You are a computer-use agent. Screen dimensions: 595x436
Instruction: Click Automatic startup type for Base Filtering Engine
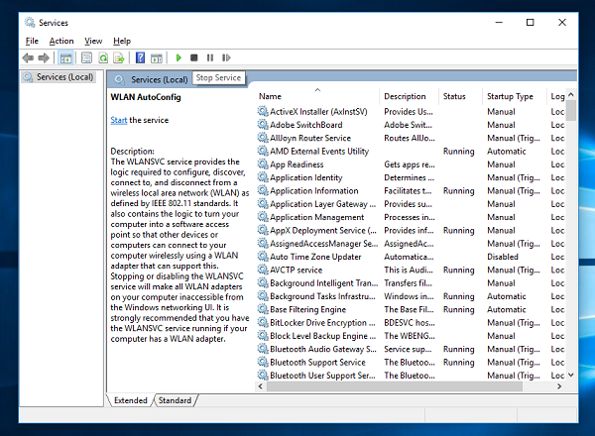(507, 309)
